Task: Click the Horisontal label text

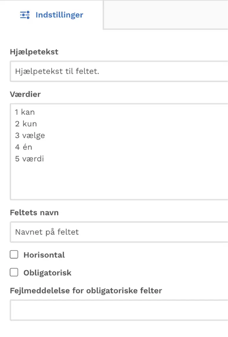Action: pyautogui.click(x=44, y=255)
